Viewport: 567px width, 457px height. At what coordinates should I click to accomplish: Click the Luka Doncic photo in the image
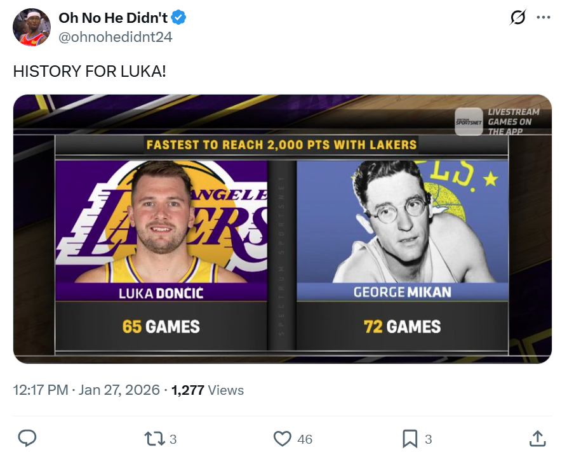(161, 222)
